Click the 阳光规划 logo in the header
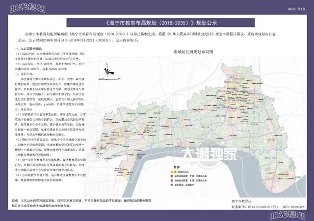 pyautogui.click(x=27, y=8)
